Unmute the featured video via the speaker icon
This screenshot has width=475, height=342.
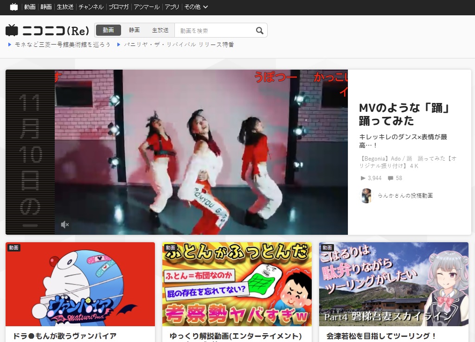click(65, 225)
